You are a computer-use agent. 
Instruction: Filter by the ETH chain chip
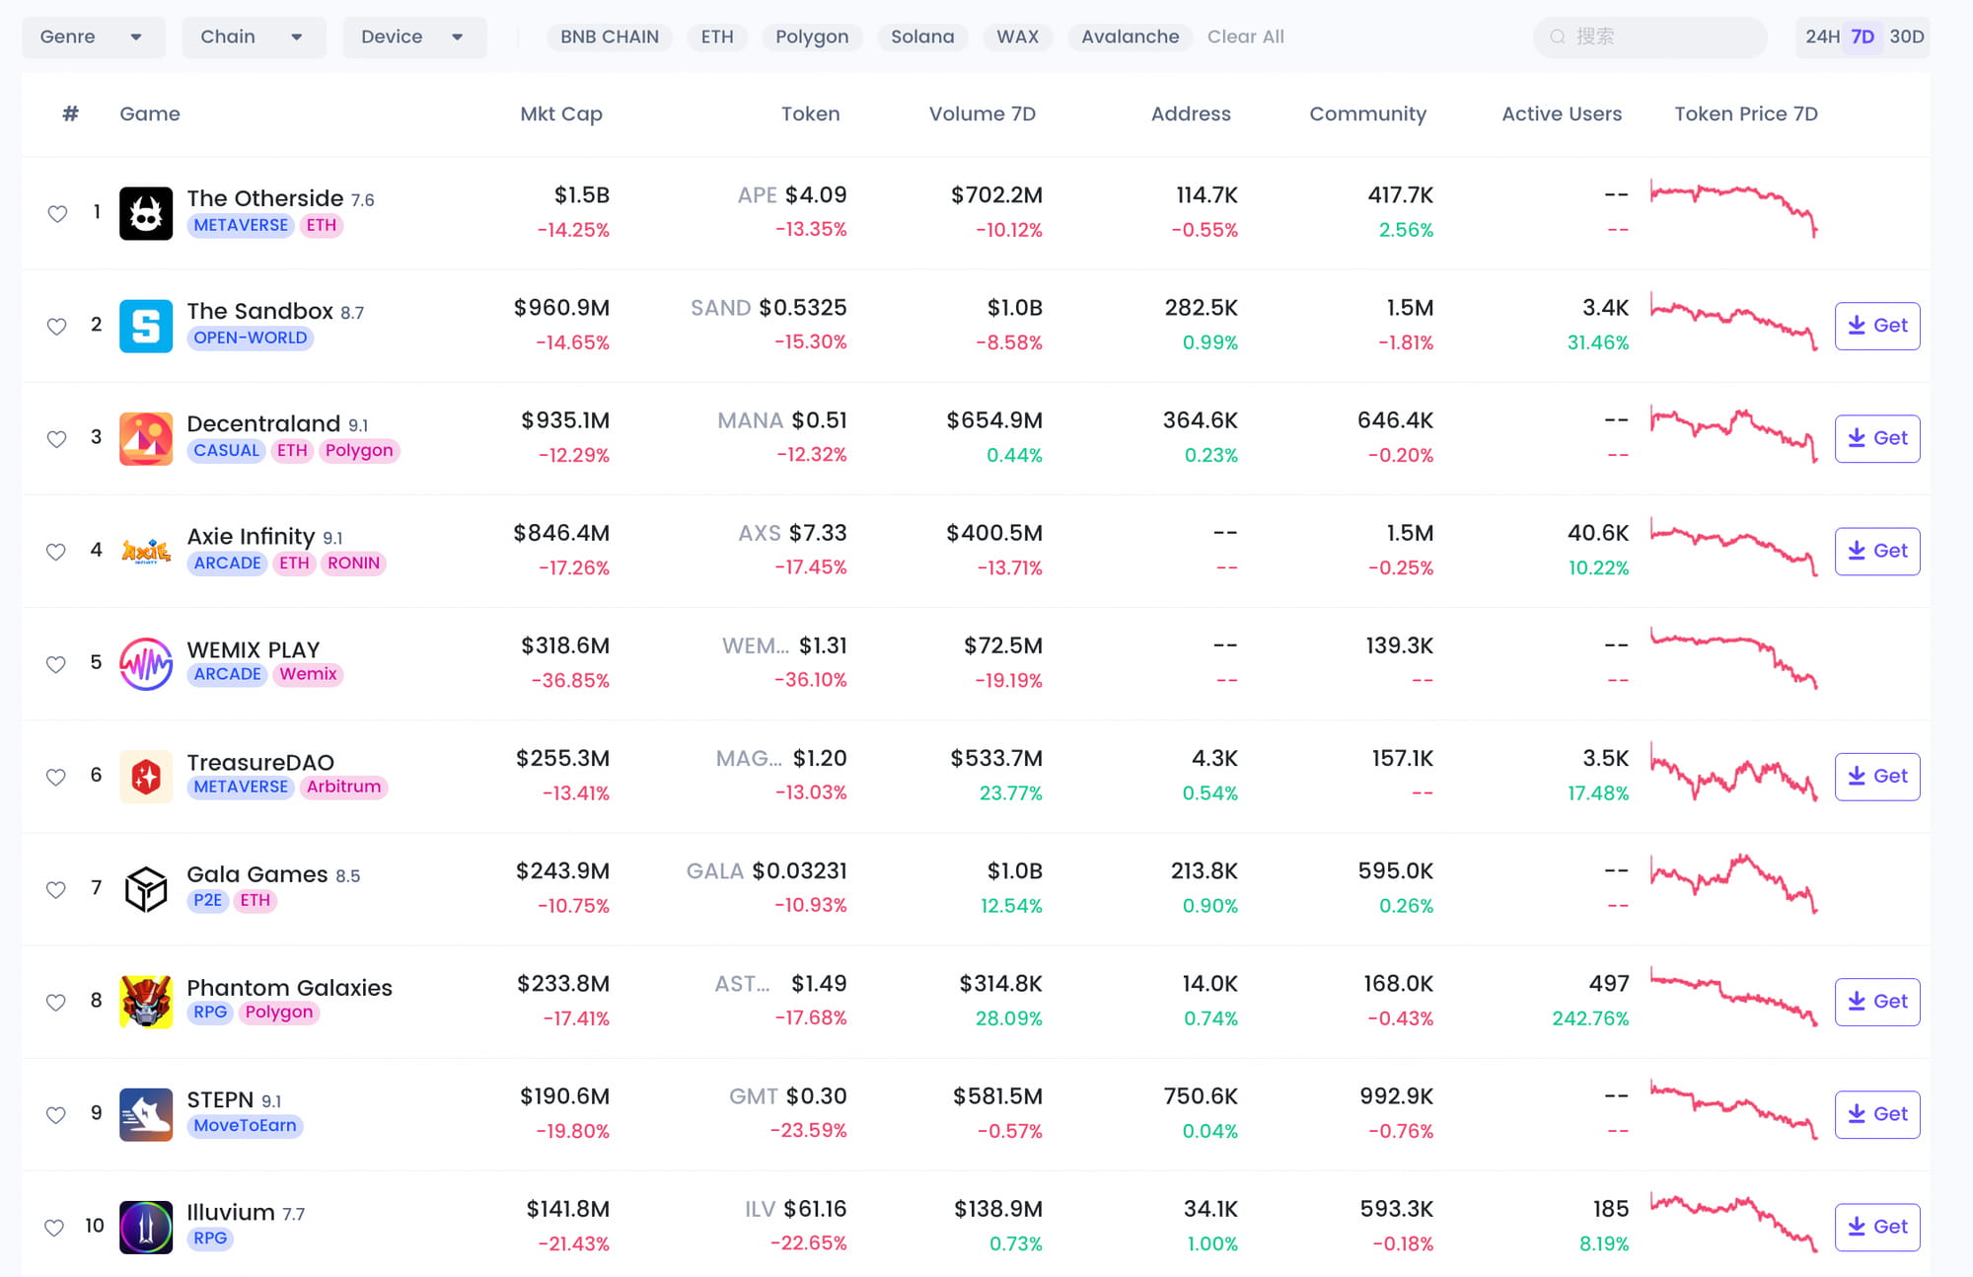click(717, 37)
